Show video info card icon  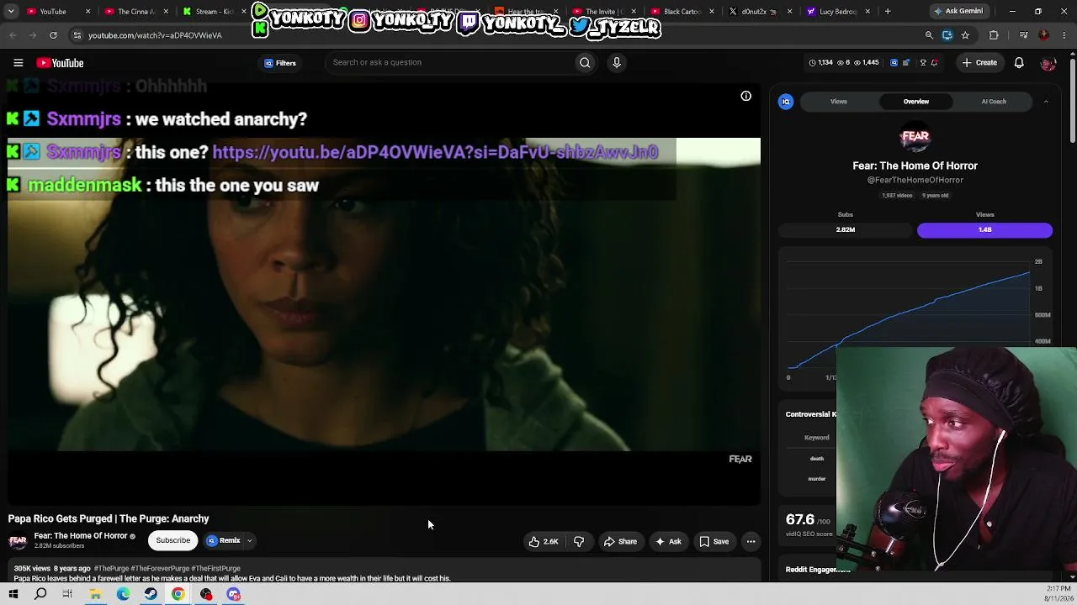pos(745,97)
